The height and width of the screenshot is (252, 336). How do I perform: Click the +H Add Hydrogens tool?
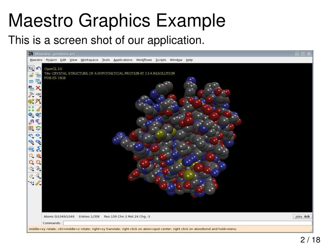tap(38, 94)
